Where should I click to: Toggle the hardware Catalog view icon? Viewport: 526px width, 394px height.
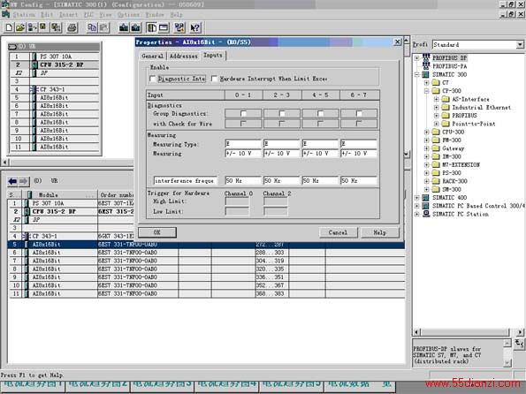click(x=152, y=27)
